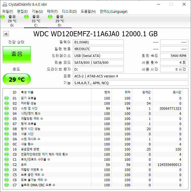191x192 pixels.
Task: Click the firmware field 81.00A81
Action: point(98,42)
